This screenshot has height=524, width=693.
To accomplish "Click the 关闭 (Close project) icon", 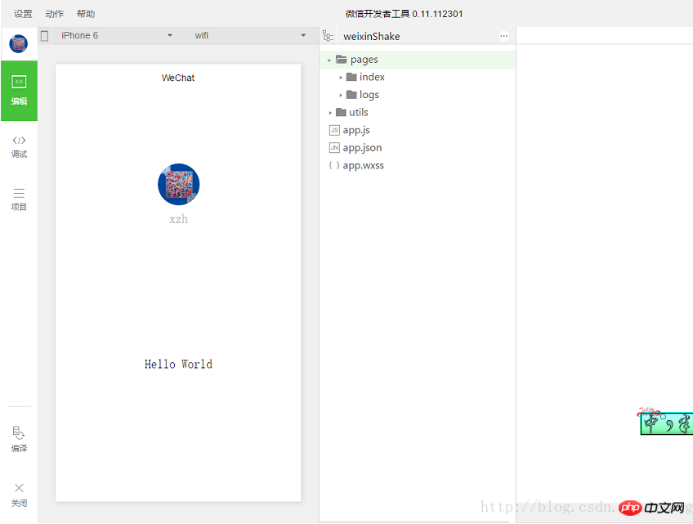I will click(18, 491).
